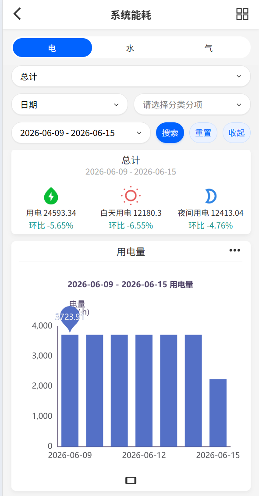
Task: Click the 用电量 card heading
Action: click(x=131, y=252)
